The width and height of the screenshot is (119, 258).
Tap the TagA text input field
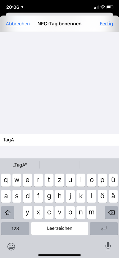59,140
